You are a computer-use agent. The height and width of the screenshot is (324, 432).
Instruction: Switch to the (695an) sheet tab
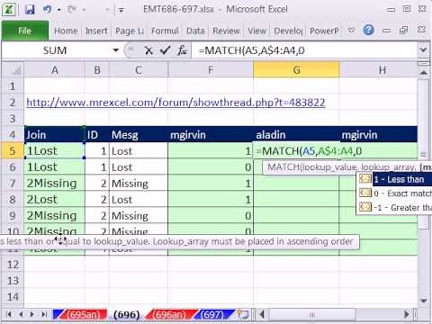tap(83, 314)
